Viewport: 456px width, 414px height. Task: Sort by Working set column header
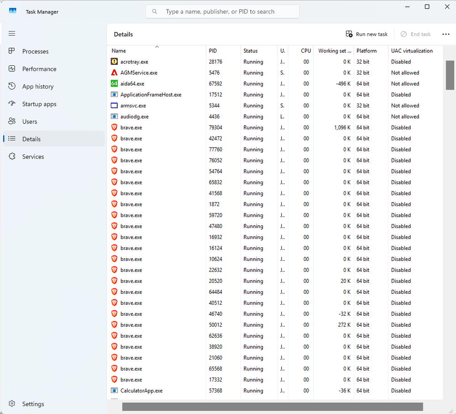point(335,51)
